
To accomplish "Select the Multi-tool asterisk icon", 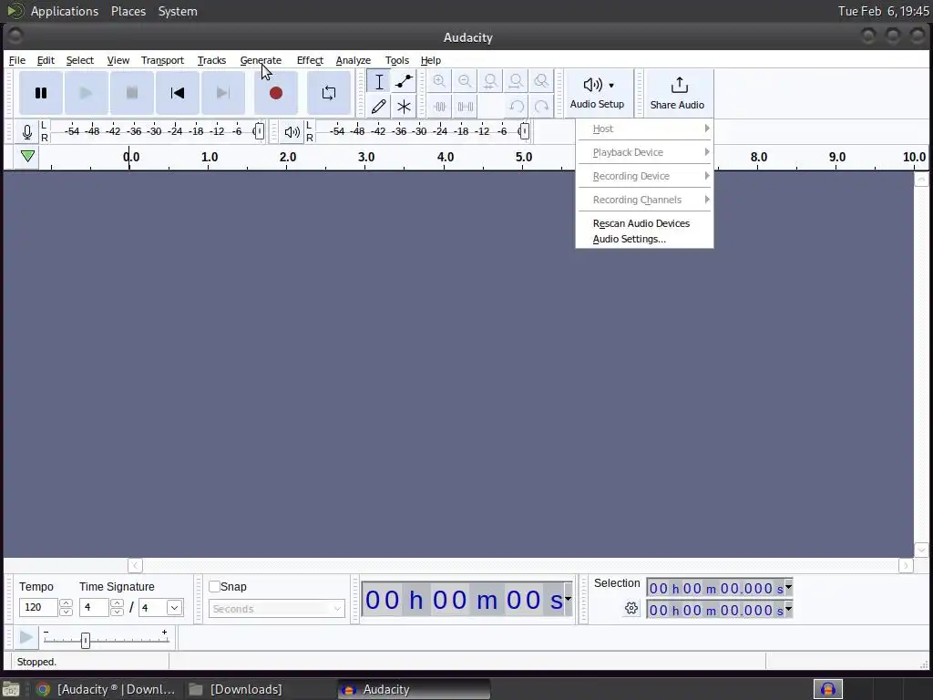I will [x=404, y=107].
